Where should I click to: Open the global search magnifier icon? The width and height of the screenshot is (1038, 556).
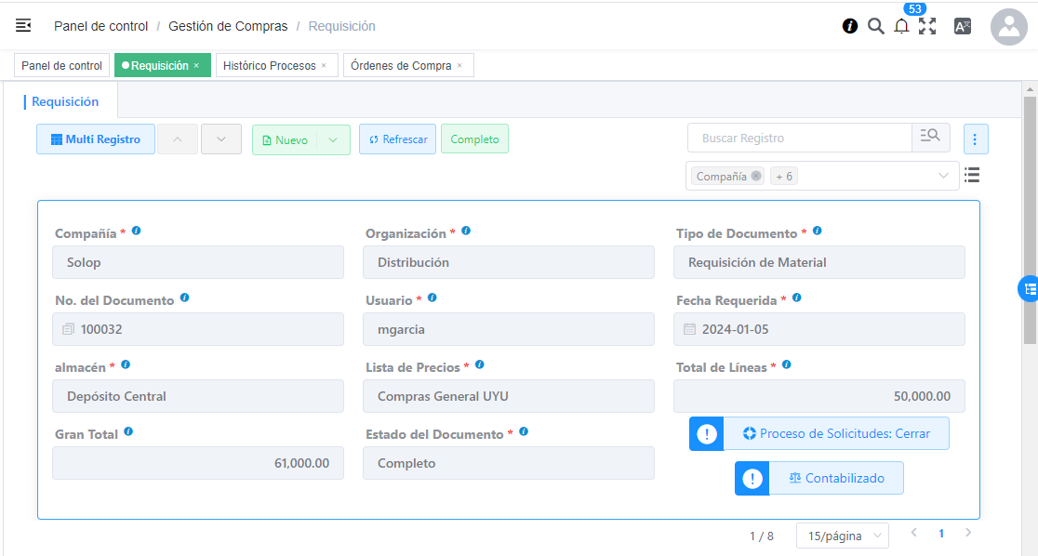pyautogui.click(x=875, y=26)
